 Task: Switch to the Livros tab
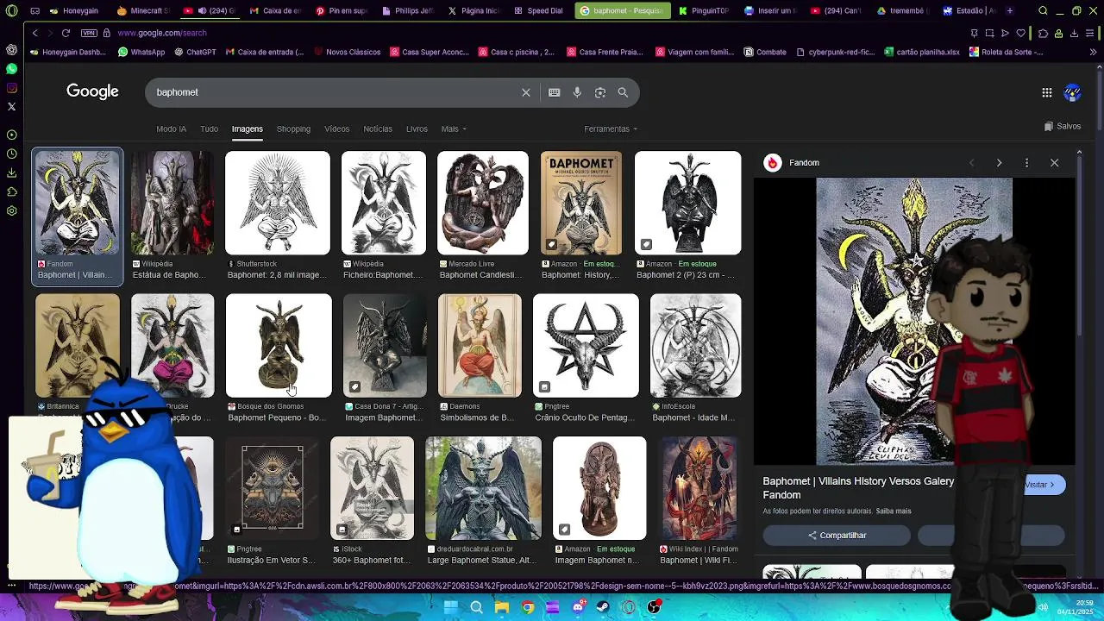(417, 129)
